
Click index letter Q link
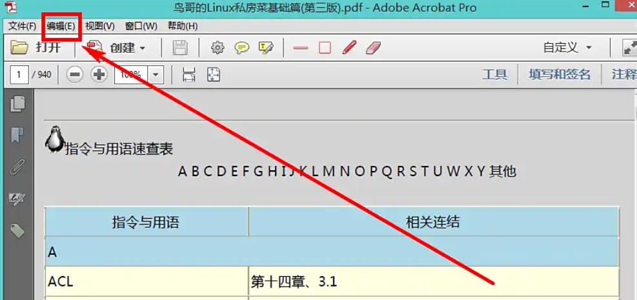(x=387, y=172)
